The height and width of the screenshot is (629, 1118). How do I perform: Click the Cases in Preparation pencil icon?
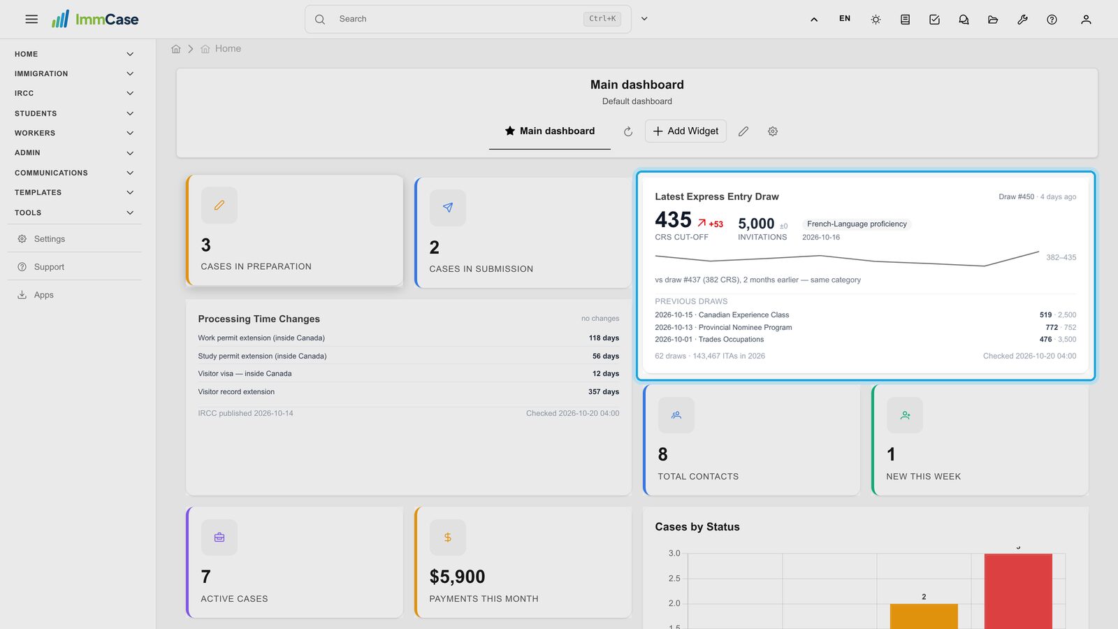point(219,205)
